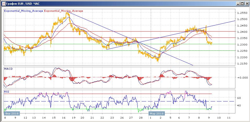This screenshot has height=122, width=250.
Task: Click the Фев 2018 month marker
Action: [11, 113]
